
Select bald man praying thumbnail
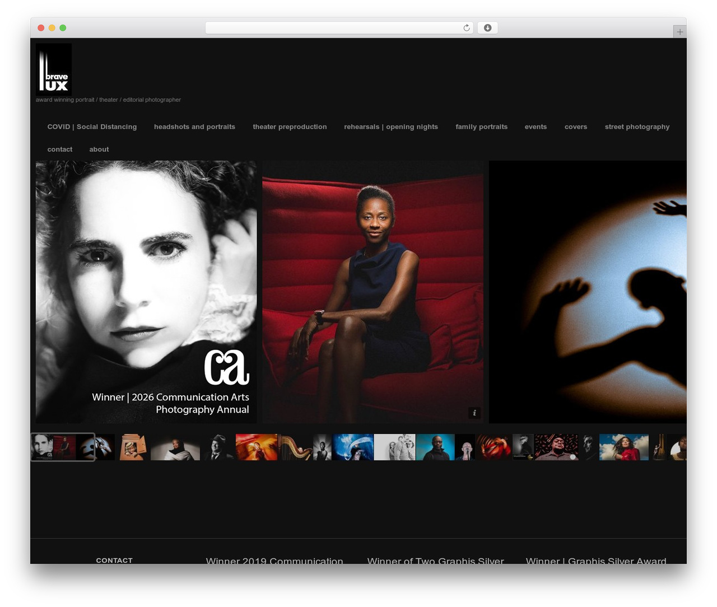(465, 447)
